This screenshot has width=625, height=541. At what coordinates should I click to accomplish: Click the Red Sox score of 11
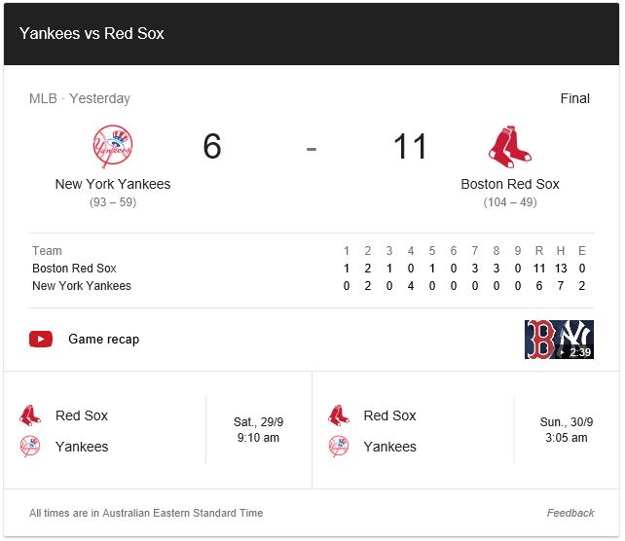pos(410,146)
